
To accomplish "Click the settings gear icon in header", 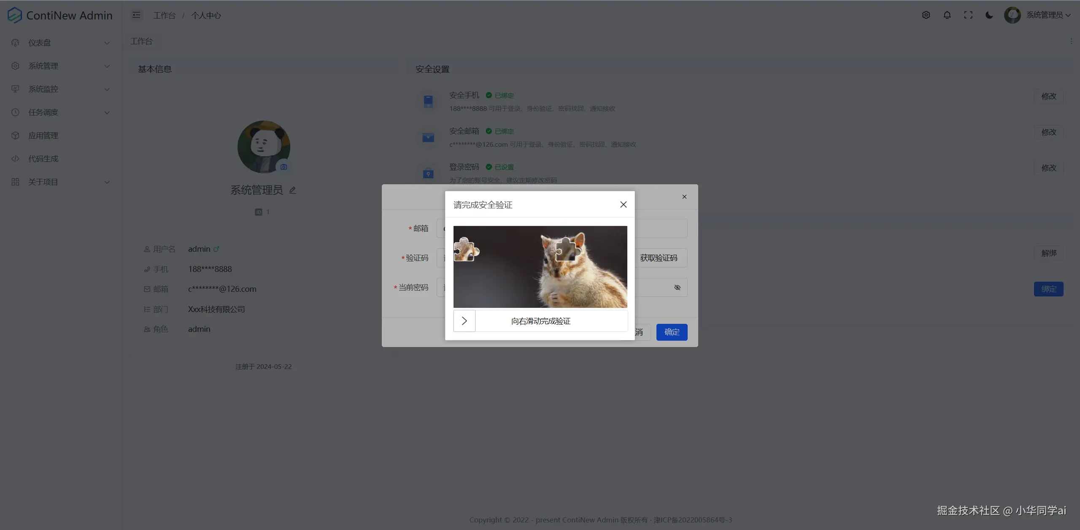I will [926, 15].
